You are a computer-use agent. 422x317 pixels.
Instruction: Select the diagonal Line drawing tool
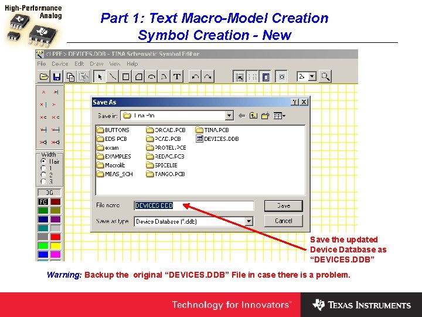pyautogui.click(x=113, y=77)
